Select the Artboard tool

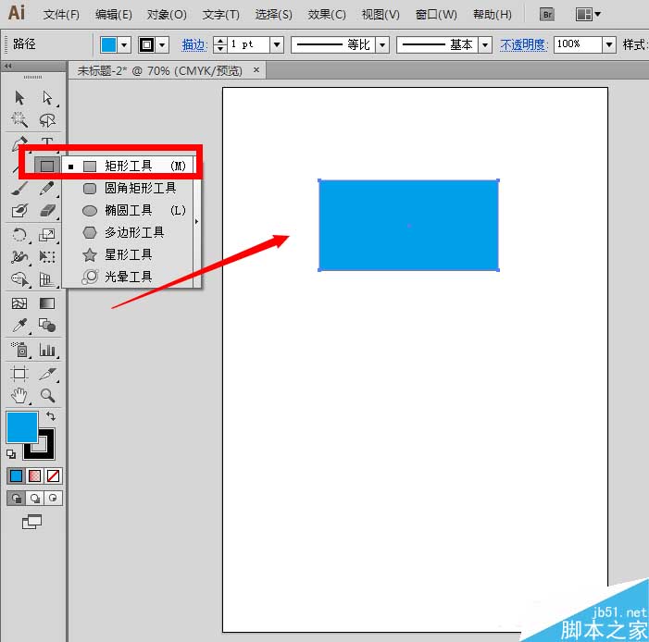click(19, 374)
